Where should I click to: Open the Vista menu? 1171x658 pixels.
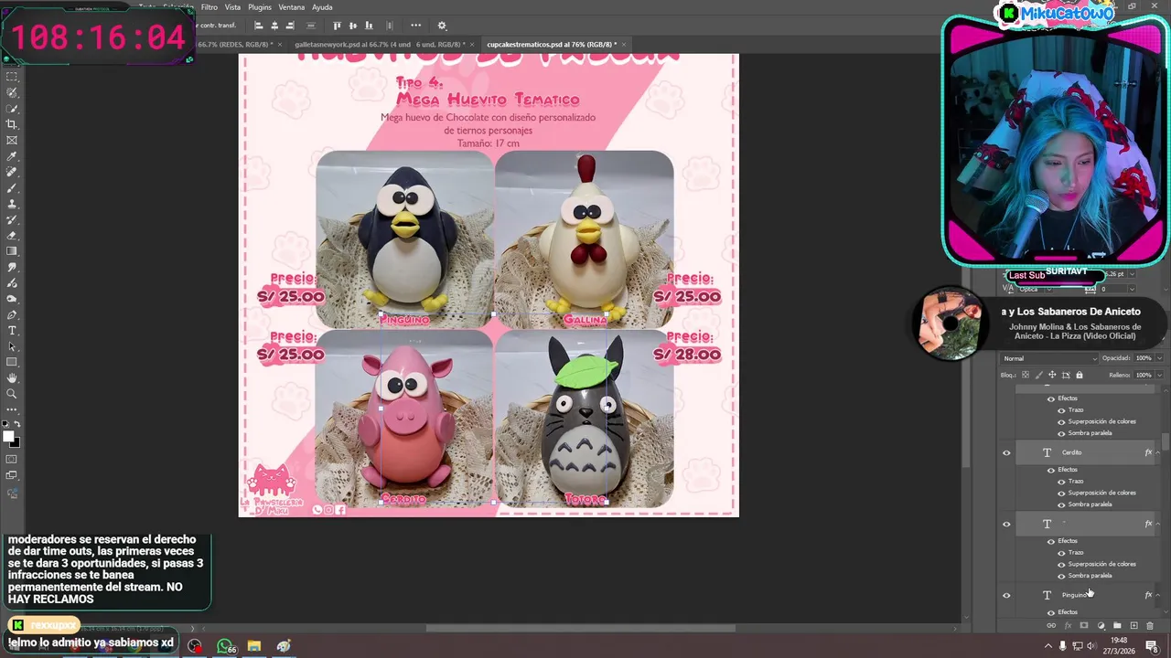(x=232, y=7)
